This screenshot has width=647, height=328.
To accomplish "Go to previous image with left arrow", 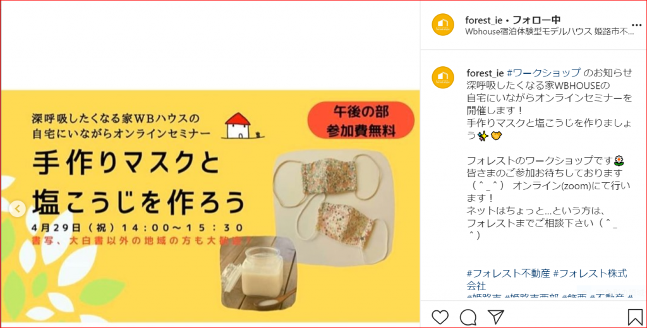I will (x=17, y=209).
